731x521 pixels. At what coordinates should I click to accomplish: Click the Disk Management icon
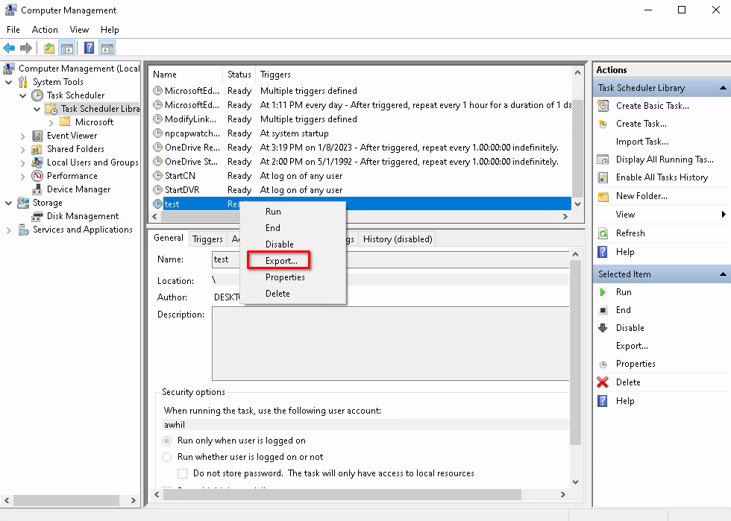37,216
